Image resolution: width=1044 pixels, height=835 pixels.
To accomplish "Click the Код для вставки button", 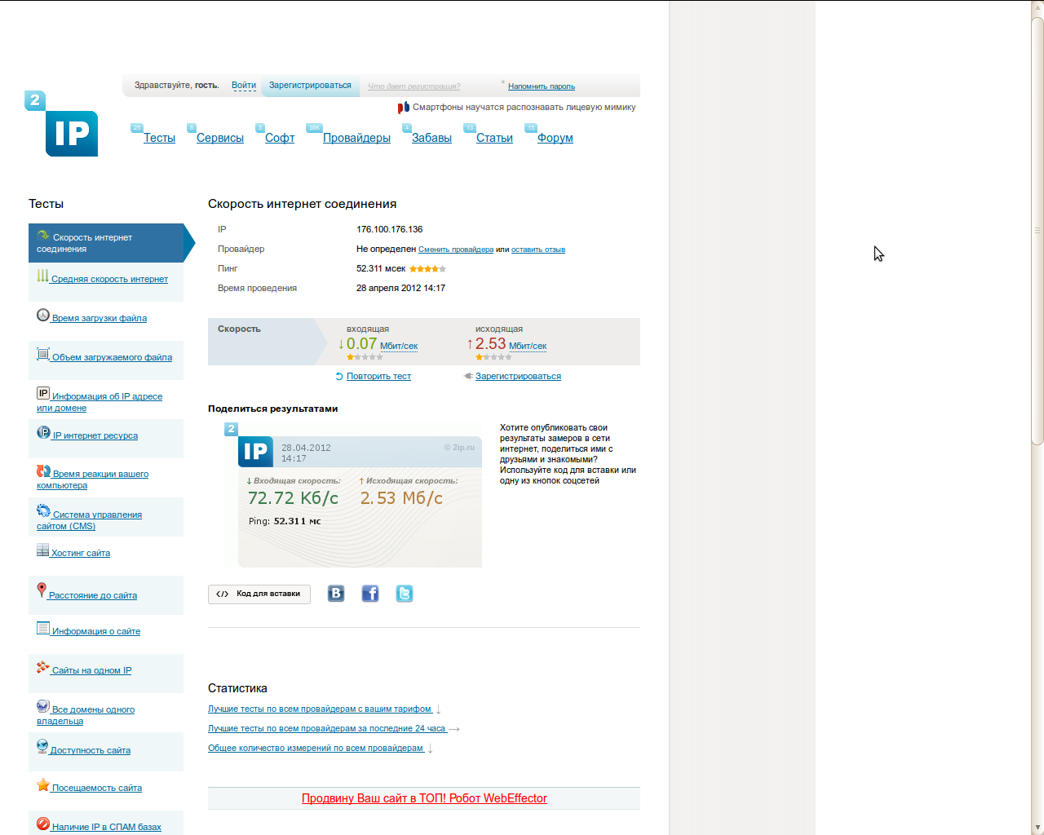I will click(259, 594).
